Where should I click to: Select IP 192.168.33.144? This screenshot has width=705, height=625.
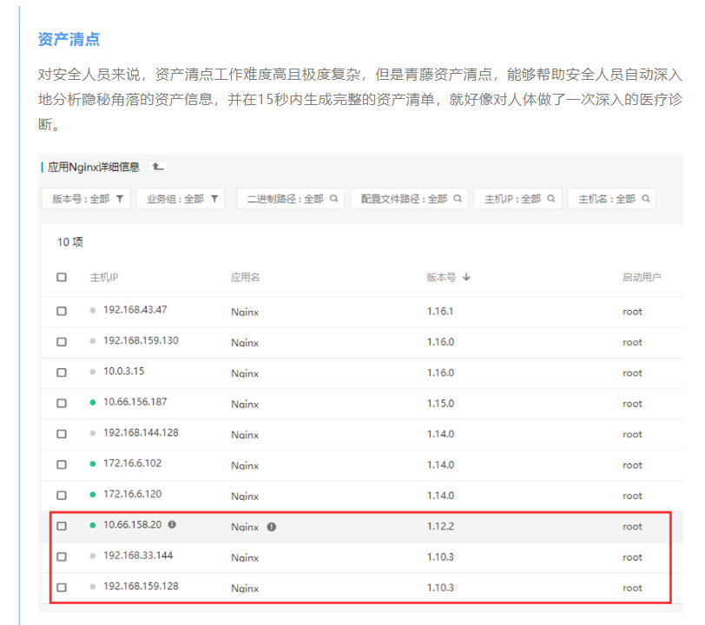click(138, 556)
